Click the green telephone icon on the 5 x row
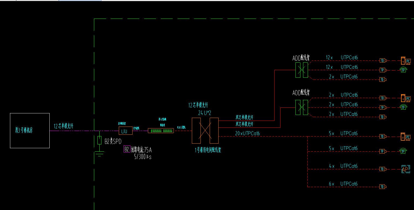The width and height of the screenshot is (414, 210). [x=403, y=151]
